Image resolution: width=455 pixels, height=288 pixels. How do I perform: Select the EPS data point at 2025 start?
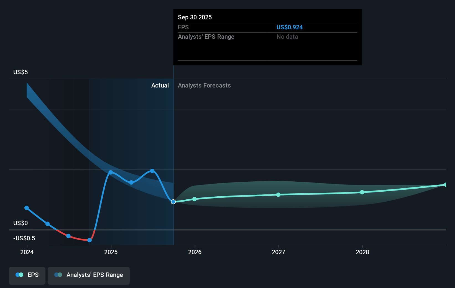click(x=111, y=172)
